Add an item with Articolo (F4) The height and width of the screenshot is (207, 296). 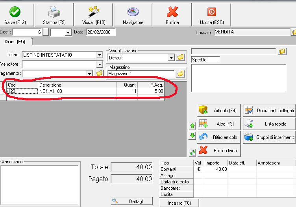click(219, 110)
